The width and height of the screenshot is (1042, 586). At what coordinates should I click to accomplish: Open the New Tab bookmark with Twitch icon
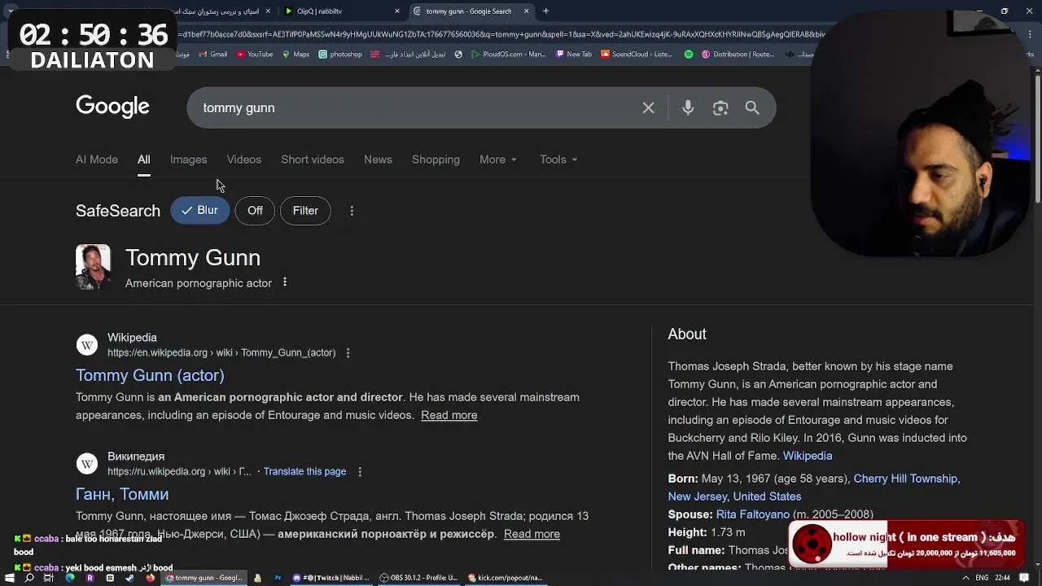pos(574,55)
